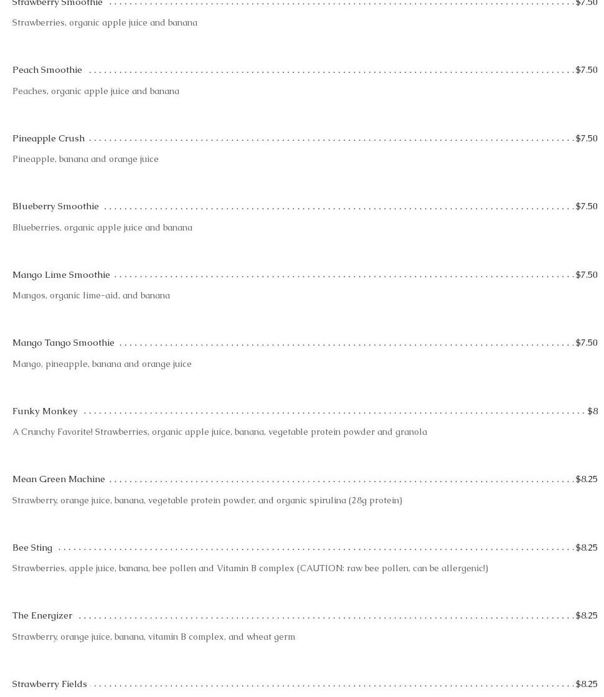Click the Mean Green Machine $8.25 price
Viewport: 604px width, 697px height.
point(586,479)
